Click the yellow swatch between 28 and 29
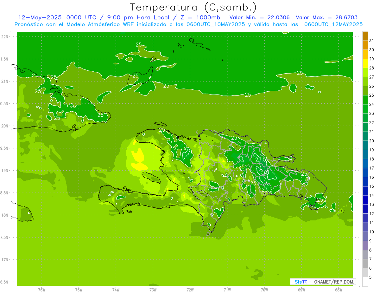380x294 pixels. pos(365,64)
